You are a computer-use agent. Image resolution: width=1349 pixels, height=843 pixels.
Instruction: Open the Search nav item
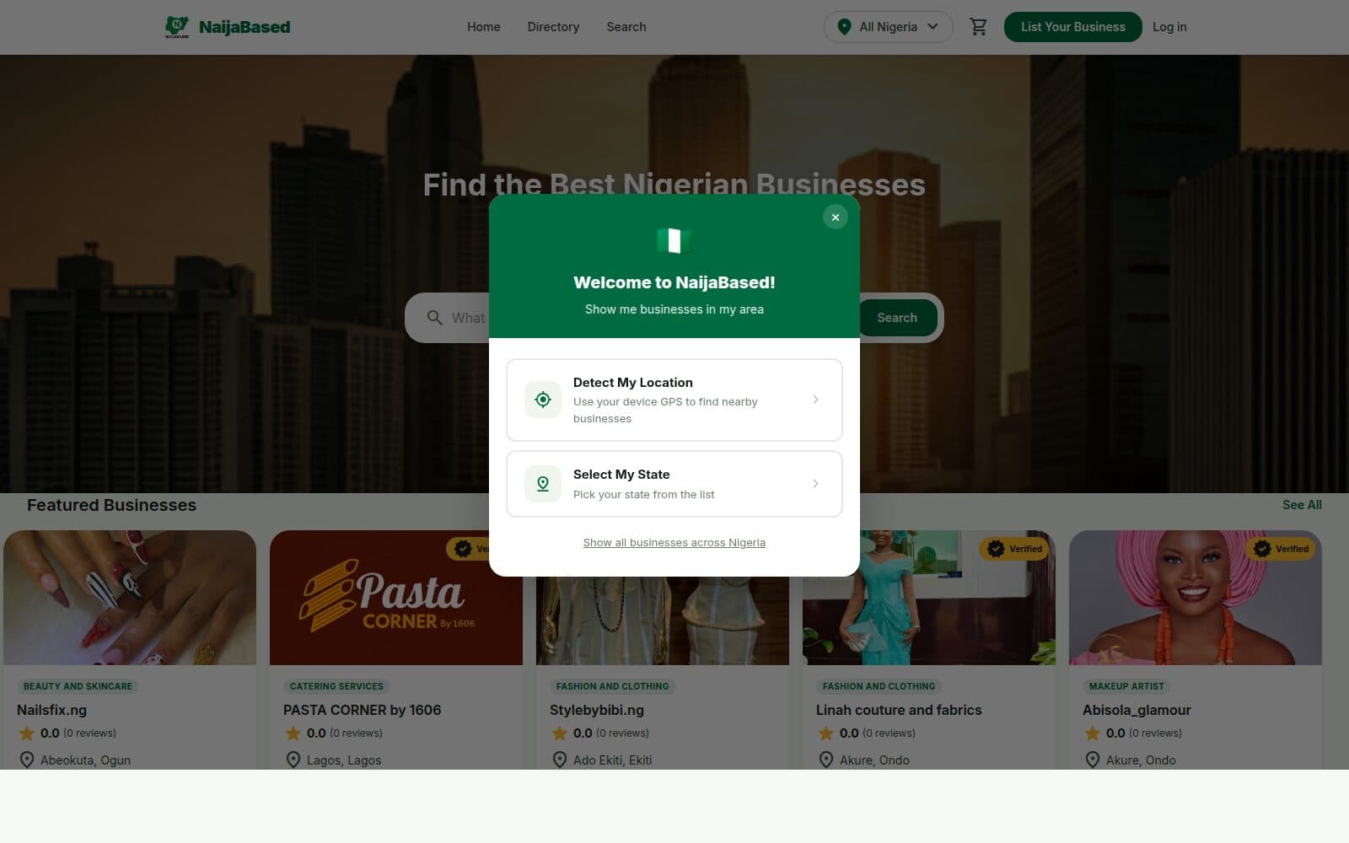pyautogui.click(x=626, y=27)
